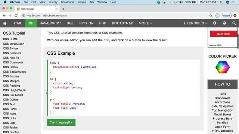This screenshot has width=239, height=134.
Task: Open CSS Borders in sidebar
Action: [11, 76]
